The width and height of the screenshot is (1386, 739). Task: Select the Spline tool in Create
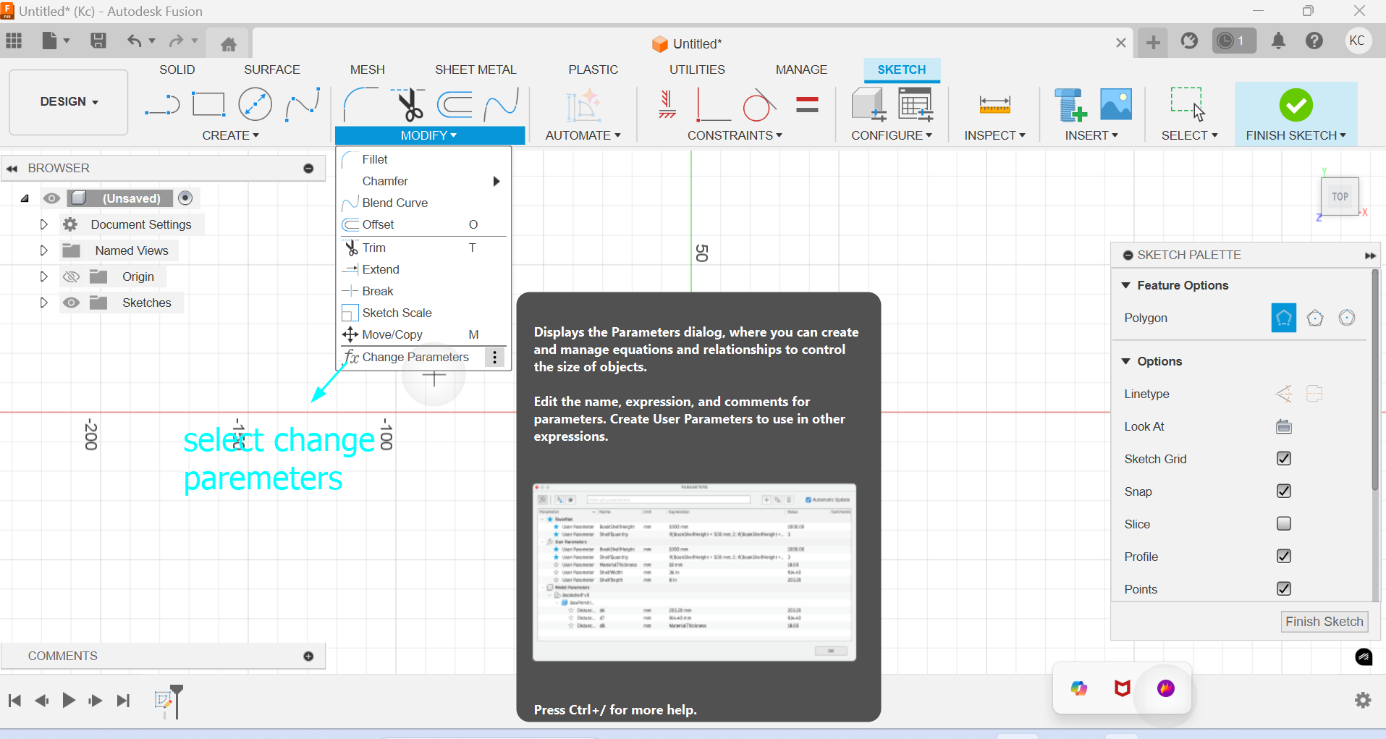[x=303, y=105]
